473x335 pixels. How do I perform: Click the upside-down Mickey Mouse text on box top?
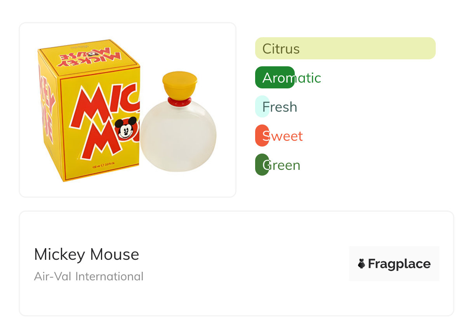[x=90, y=57]
